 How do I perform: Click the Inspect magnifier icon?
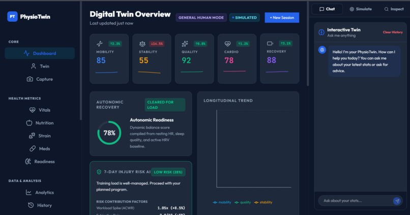[x=386, y=9]
